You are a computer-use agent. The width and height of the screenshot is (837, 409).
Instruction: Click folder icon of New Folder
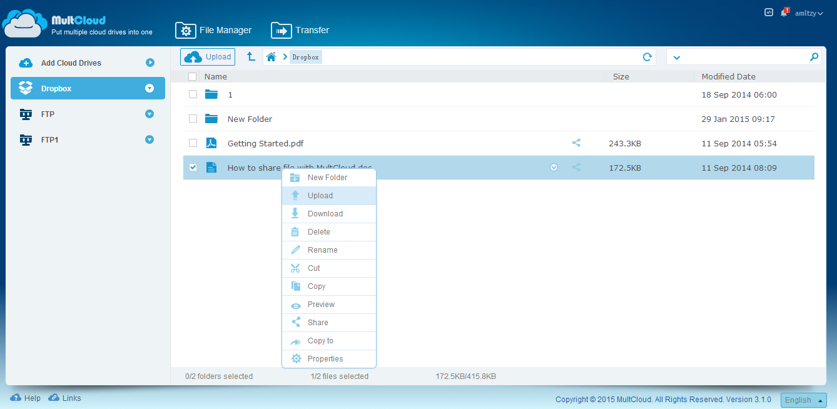pyautogui.click(x=211, y=119)
